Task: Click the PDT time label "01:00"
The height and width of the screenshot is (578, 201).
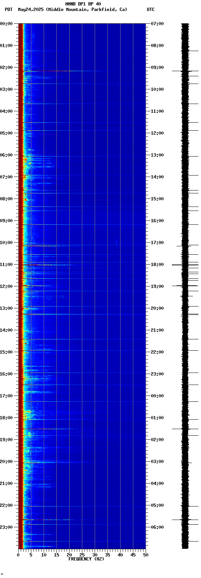Action: [6, 46]
